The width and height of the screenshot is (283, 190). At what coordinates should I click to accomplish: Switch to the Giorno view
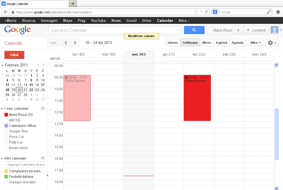point(173,43)
